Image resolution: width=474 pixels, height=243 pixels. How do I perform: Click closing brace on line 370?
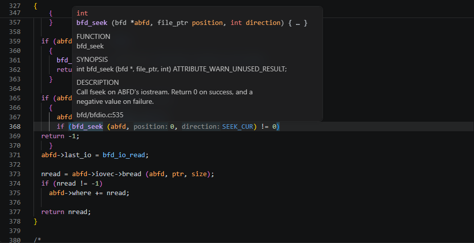(x=51, y=146)
